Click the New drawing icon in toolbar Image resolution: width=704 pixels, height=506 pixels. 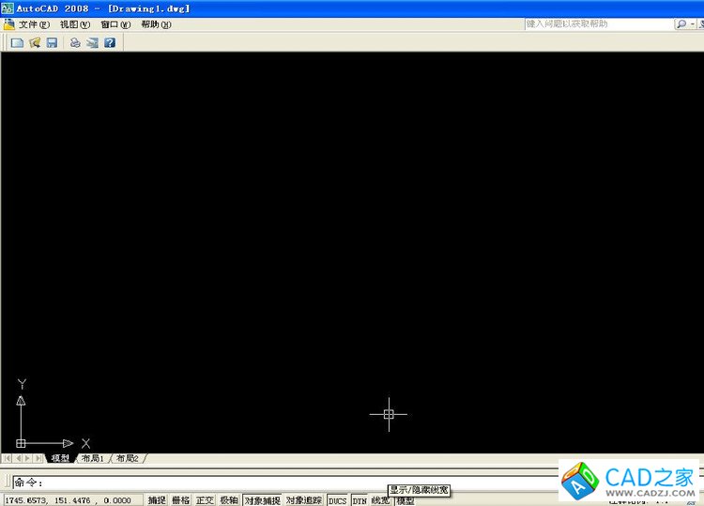16,42
